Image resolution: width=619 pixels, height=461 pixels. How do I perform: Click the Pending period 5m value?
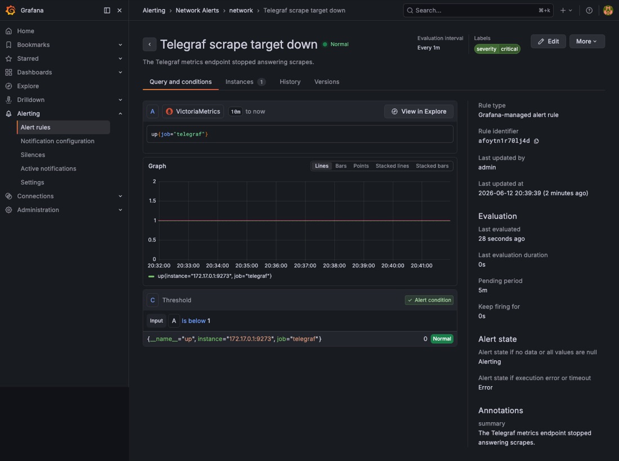[x=483, y=290]
